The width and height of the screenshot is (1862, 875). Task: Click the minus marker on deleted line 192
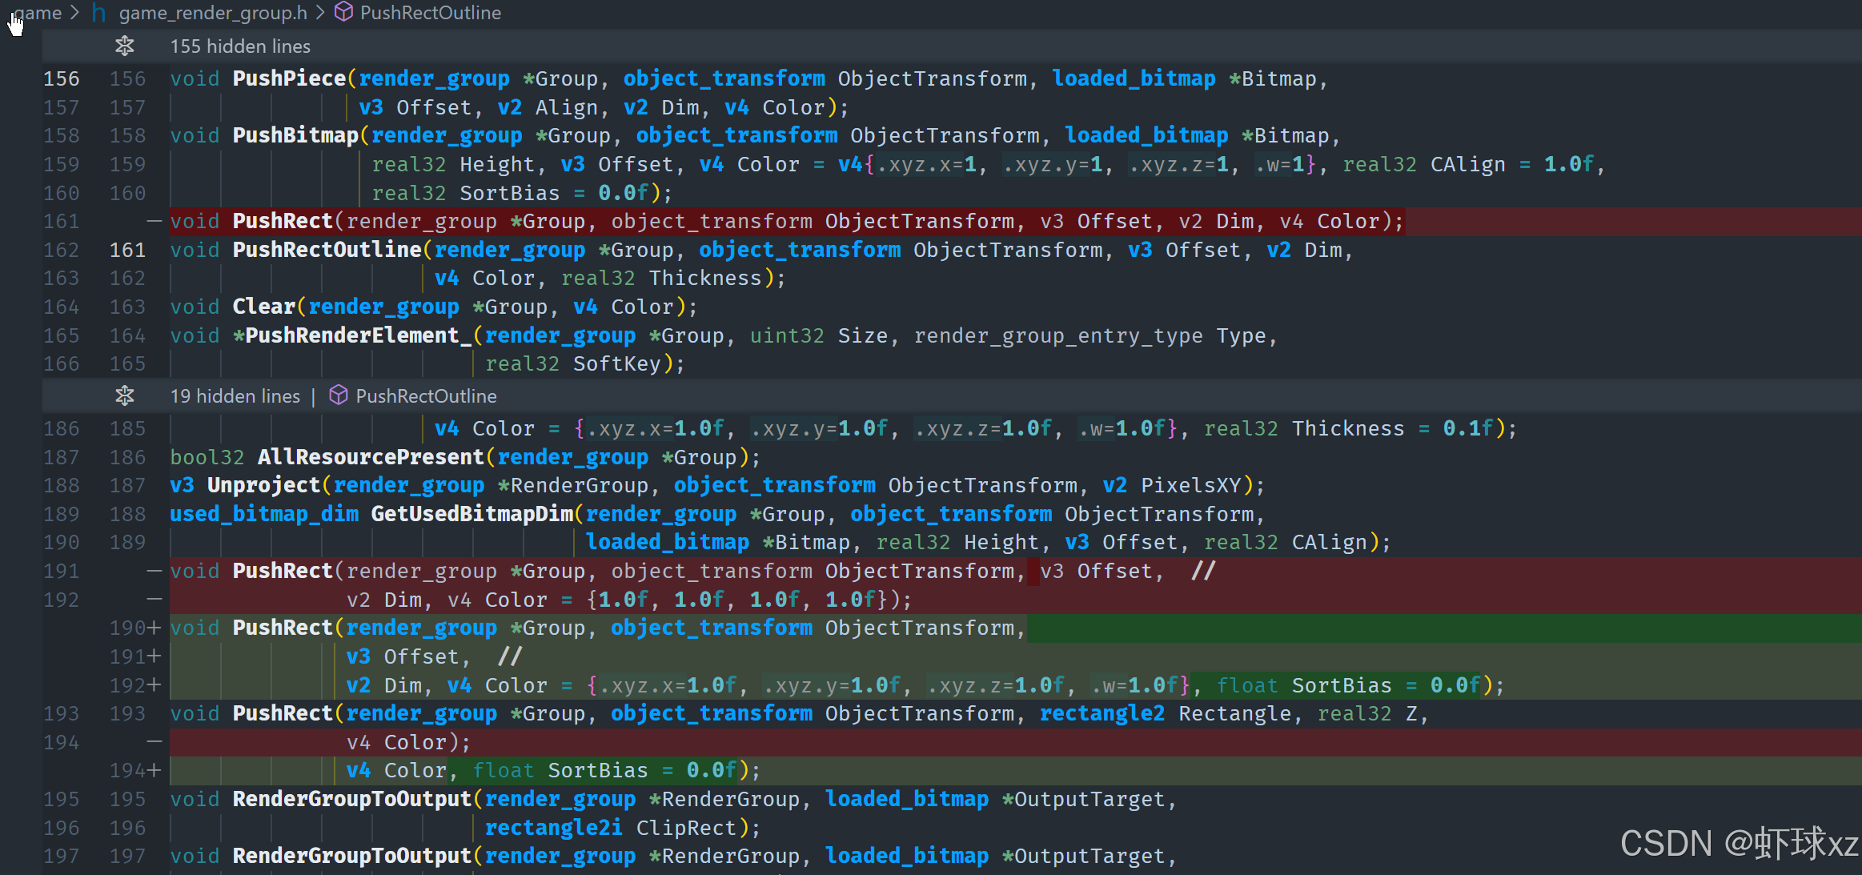tap(154, 600)
